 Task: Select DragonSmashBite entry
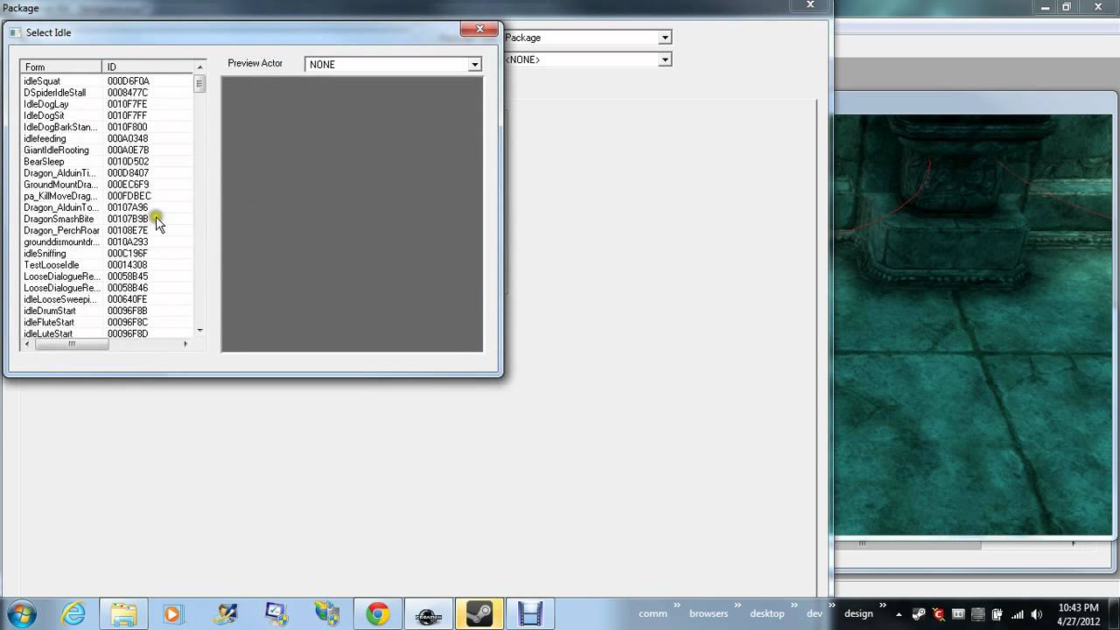(x=59, y=219)
